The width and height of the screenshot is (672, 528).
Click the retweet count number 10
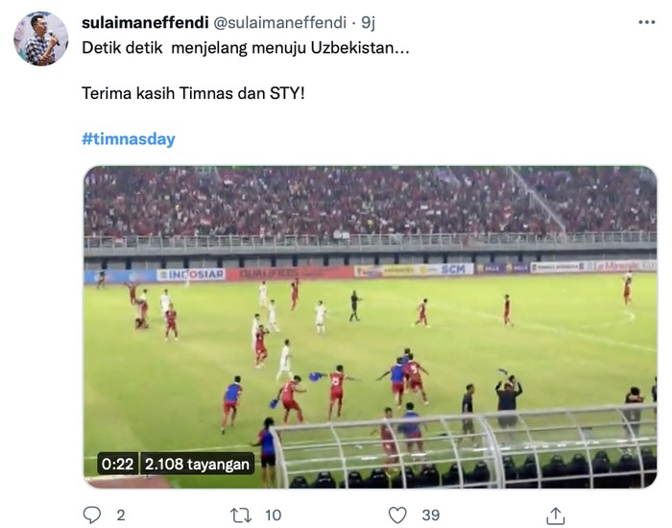[274, 516]
